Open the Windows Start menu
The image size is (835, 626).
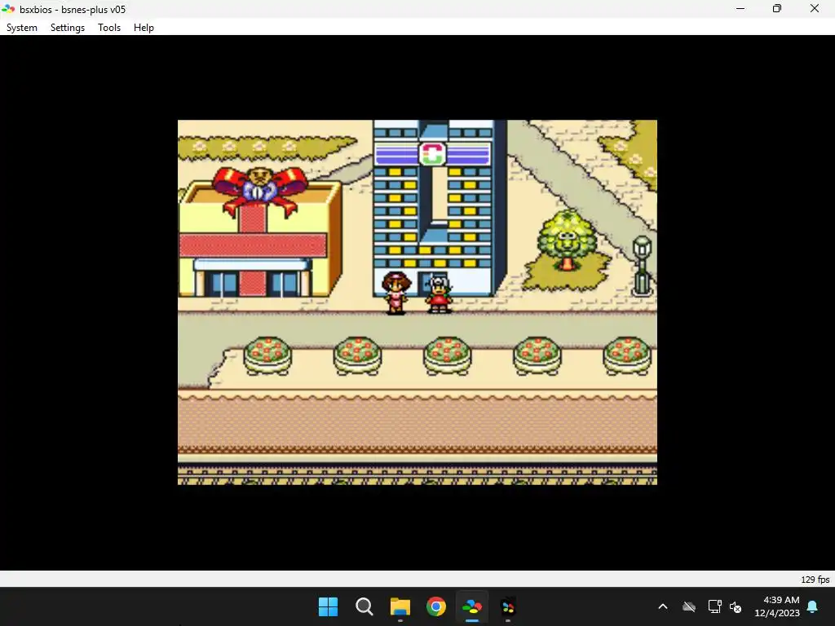pos(328,606)
